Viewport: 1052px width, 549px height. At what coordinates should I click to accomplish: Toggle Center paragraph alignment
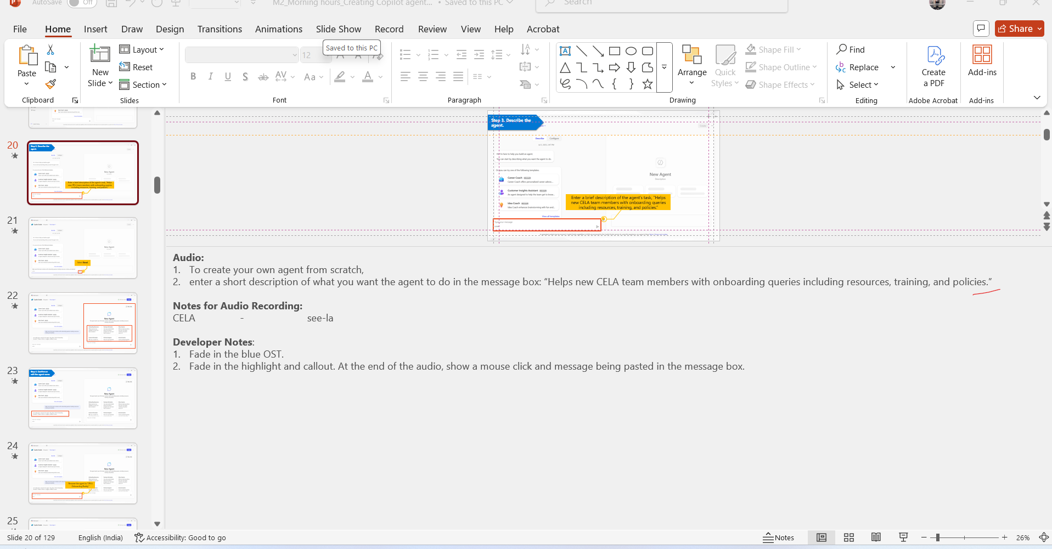click(x=423, y=77)
